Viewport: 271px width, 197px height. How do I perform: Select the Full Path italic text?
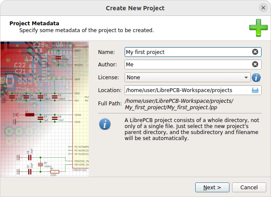(179, 104)
